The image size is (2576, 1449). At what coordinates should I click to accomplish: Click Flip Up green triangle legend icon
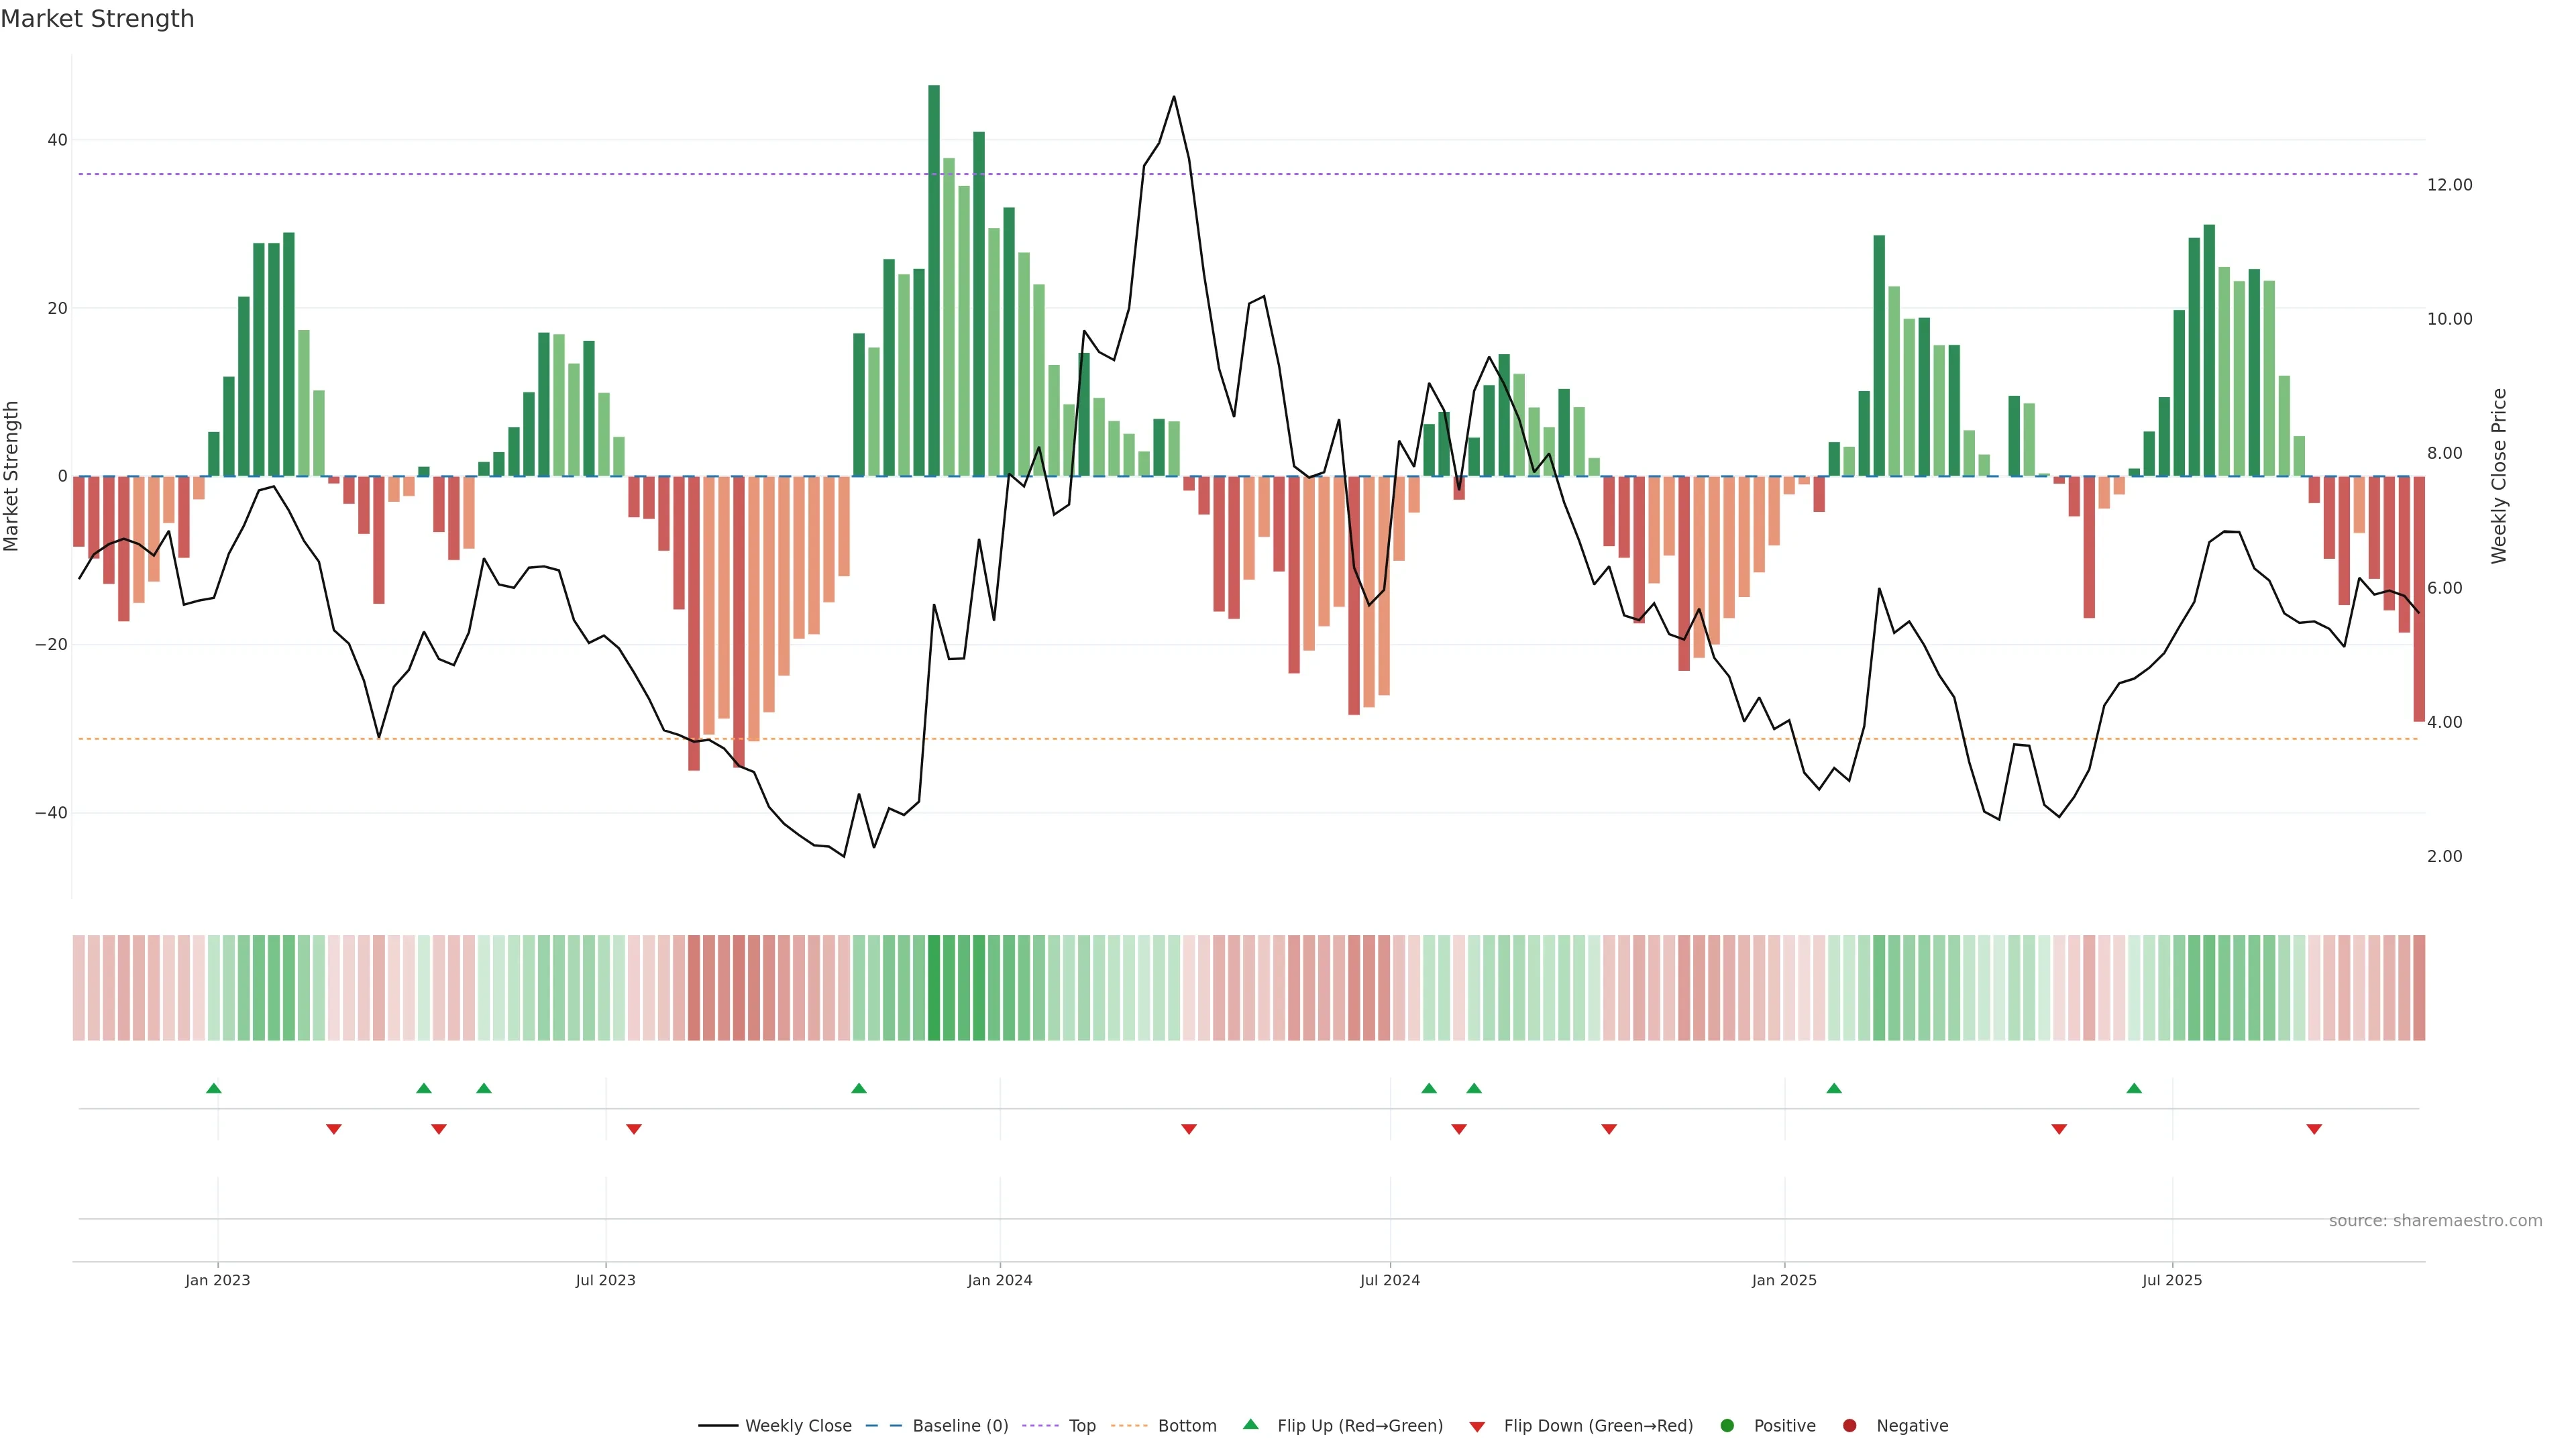(x=1250, y=1425)
